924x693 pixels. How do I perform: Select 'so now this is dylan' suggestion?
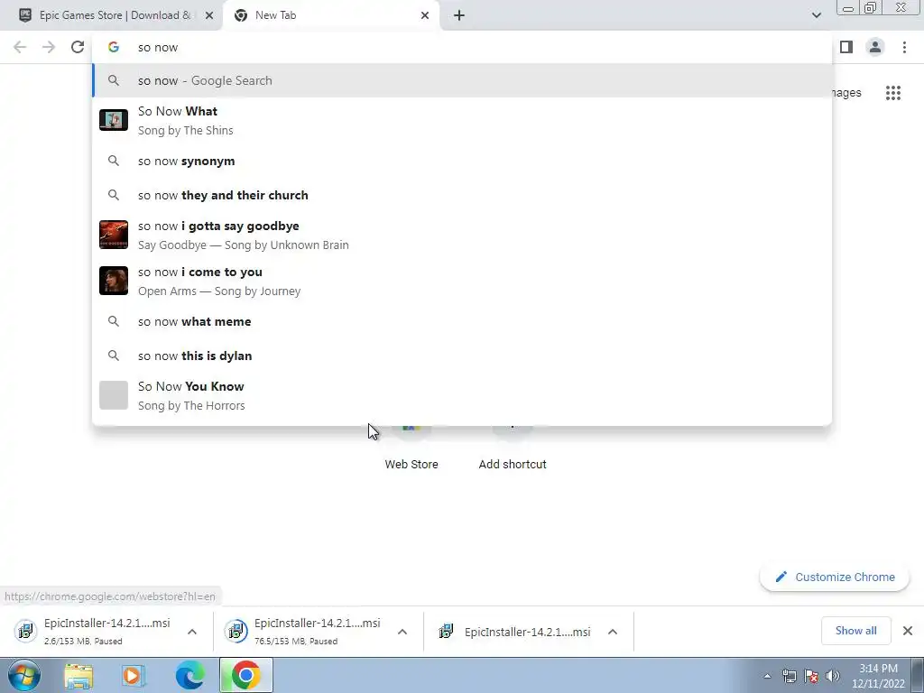click(462, 356)
